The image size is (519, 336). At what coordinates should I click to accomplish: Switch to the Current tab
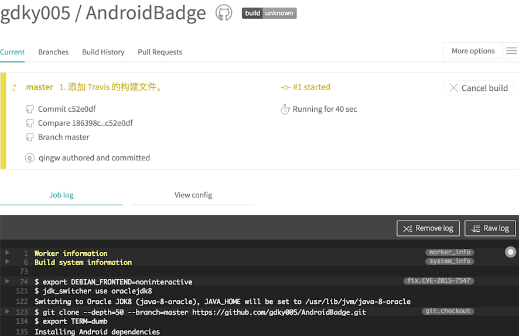click(12, 52)
